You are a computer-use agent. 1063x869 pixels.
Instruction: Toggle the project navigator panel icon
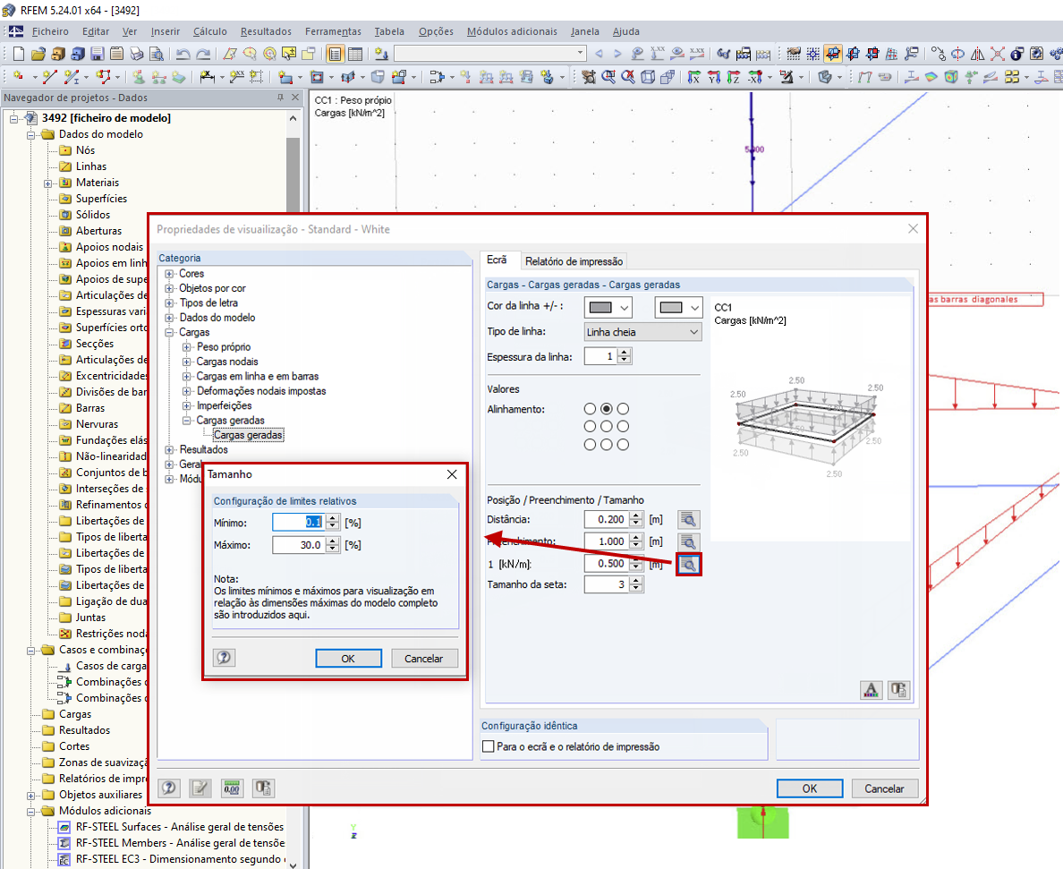pos(335,54)
